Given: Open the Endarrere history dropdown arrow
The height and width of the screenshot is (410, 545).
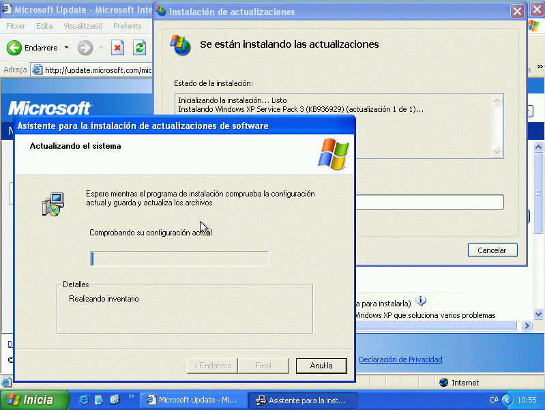Looking at the screenshot, I should tap(66, 48).
